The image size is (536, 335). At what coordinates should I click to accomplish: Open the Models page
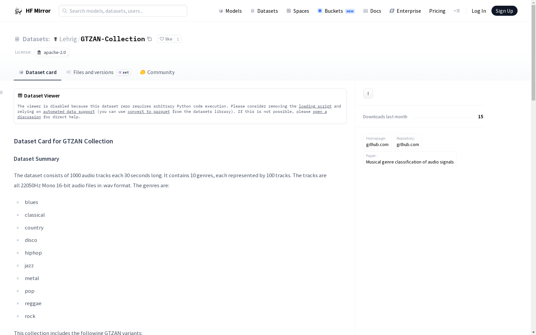tap(230, 11)
